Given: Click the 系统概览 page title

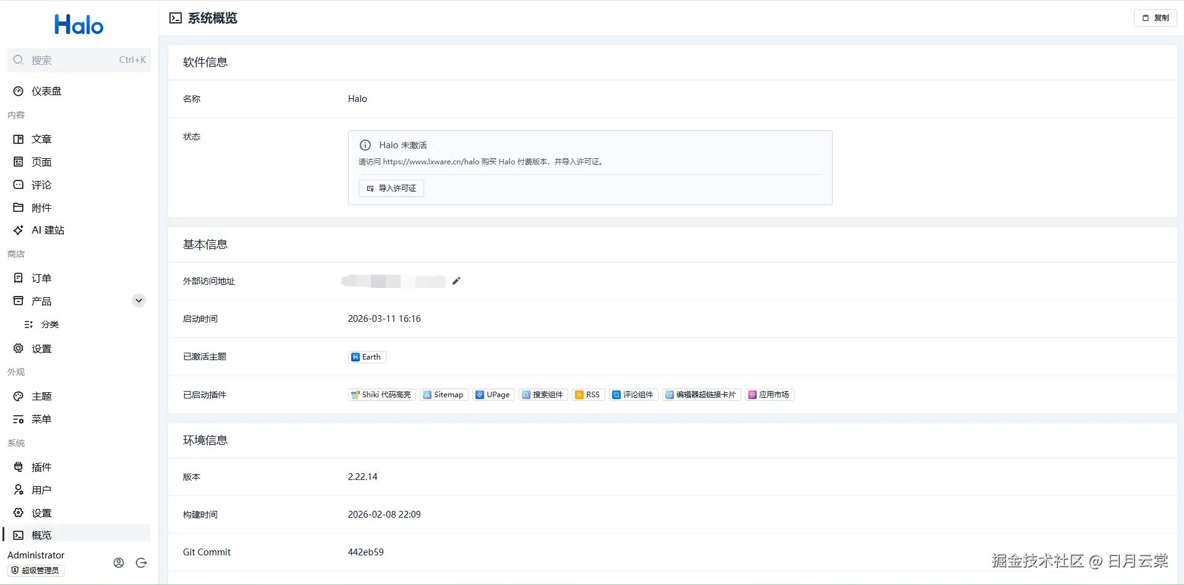Looking at the screenshot, I should tap(213, 19).
